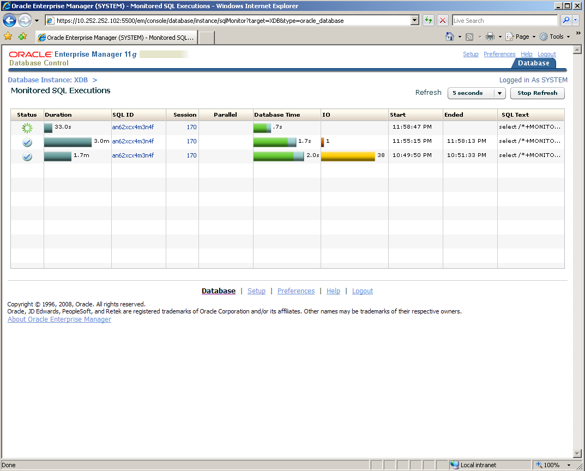Open the Page menu
585x471 pixels.
[521, 37]
